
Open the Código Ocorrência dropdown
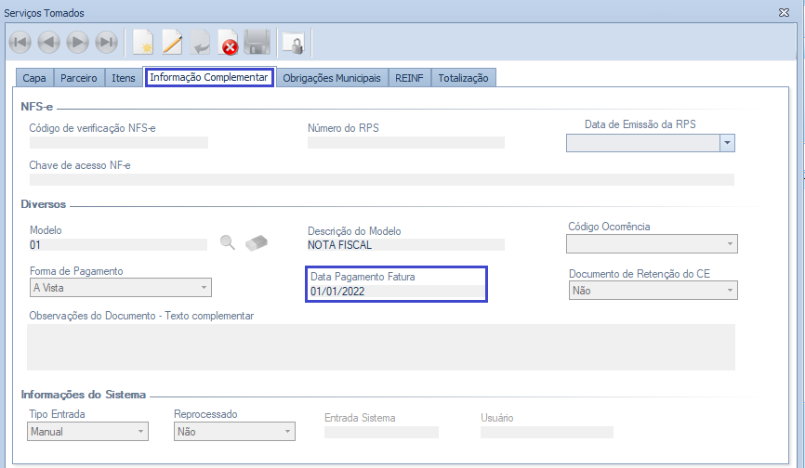730,244
